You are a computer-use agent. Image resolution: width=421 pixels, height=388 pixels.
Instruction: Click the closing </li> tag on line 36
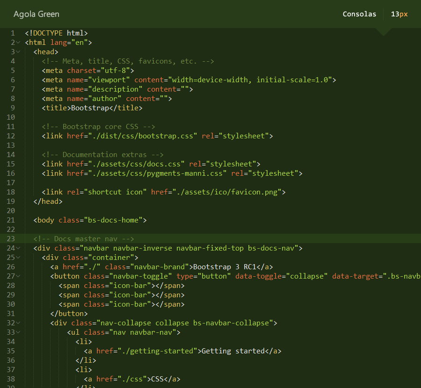coord(86,360)
